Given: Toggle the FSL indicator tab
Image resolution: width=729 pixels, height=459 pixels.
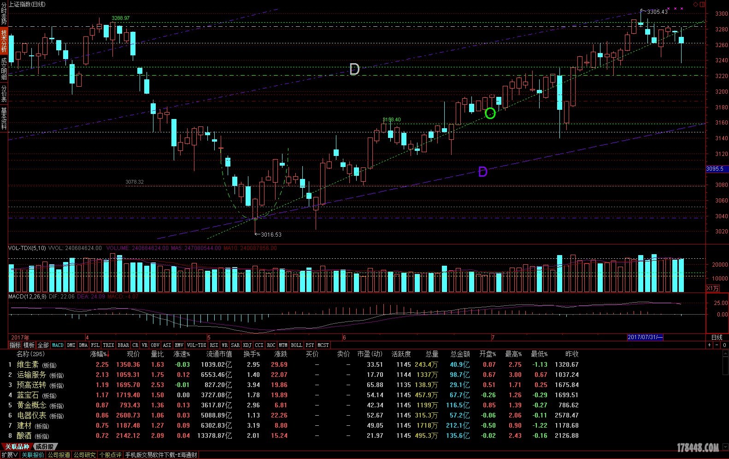Looking at the screenshot, I should click(x=95, y=345).
